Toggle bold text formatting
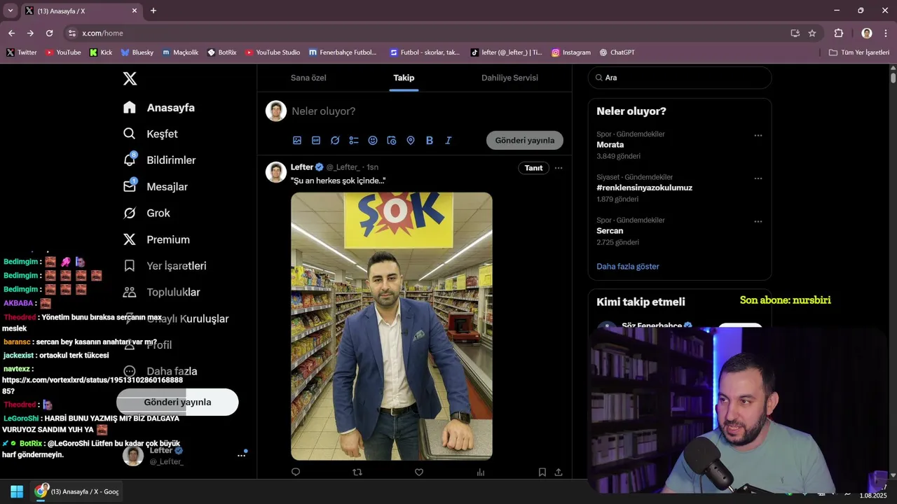 pos(430,140)
